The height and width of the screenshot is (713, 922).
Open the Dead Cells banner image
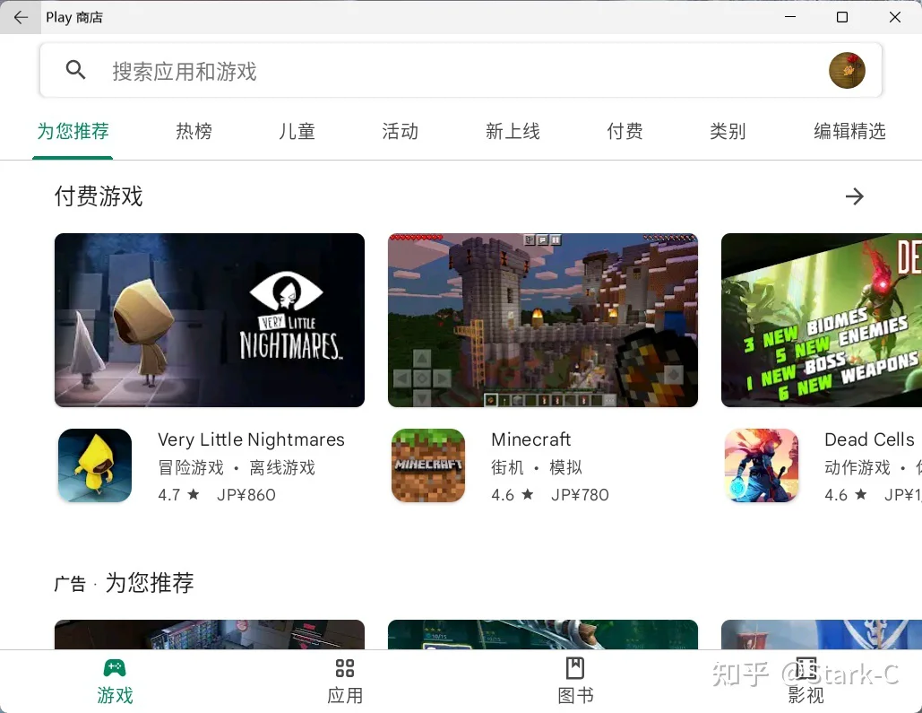[x=822, y=319]
